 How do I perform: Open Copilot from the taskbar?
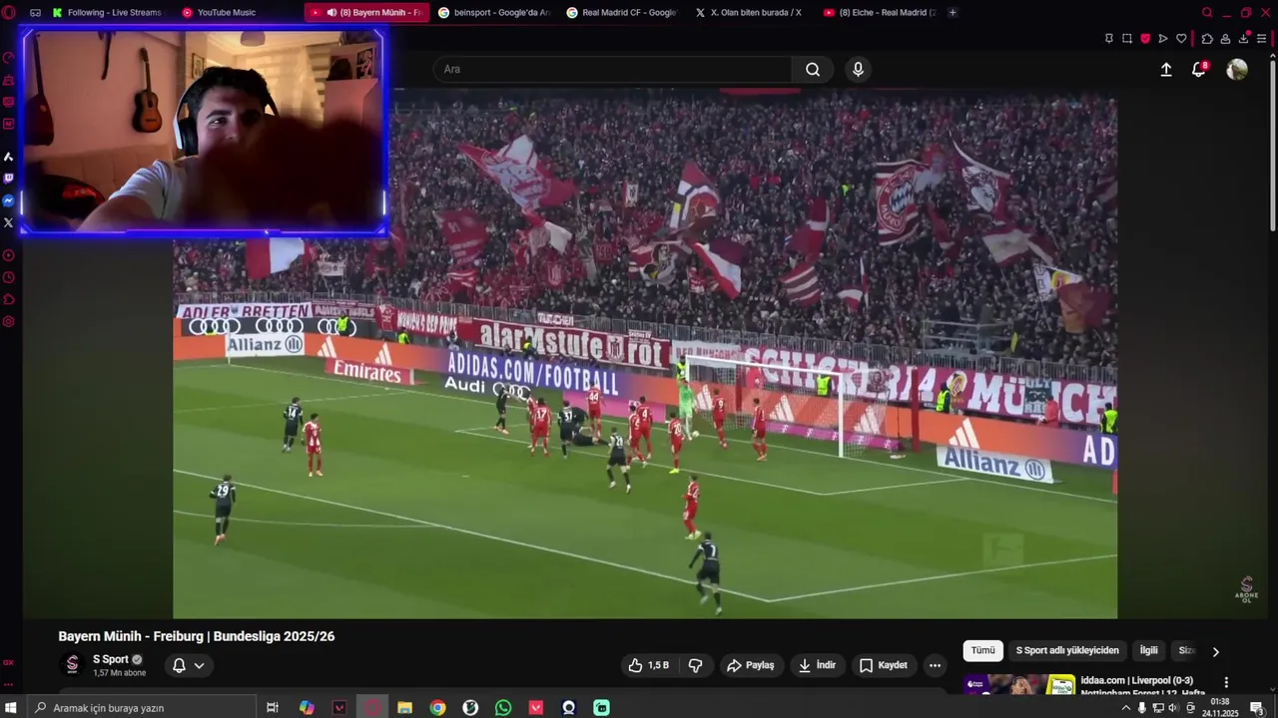[307, 708]
